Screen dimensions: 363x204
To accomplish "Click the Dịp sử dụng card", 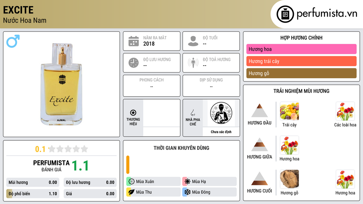I will coord(211,86).
